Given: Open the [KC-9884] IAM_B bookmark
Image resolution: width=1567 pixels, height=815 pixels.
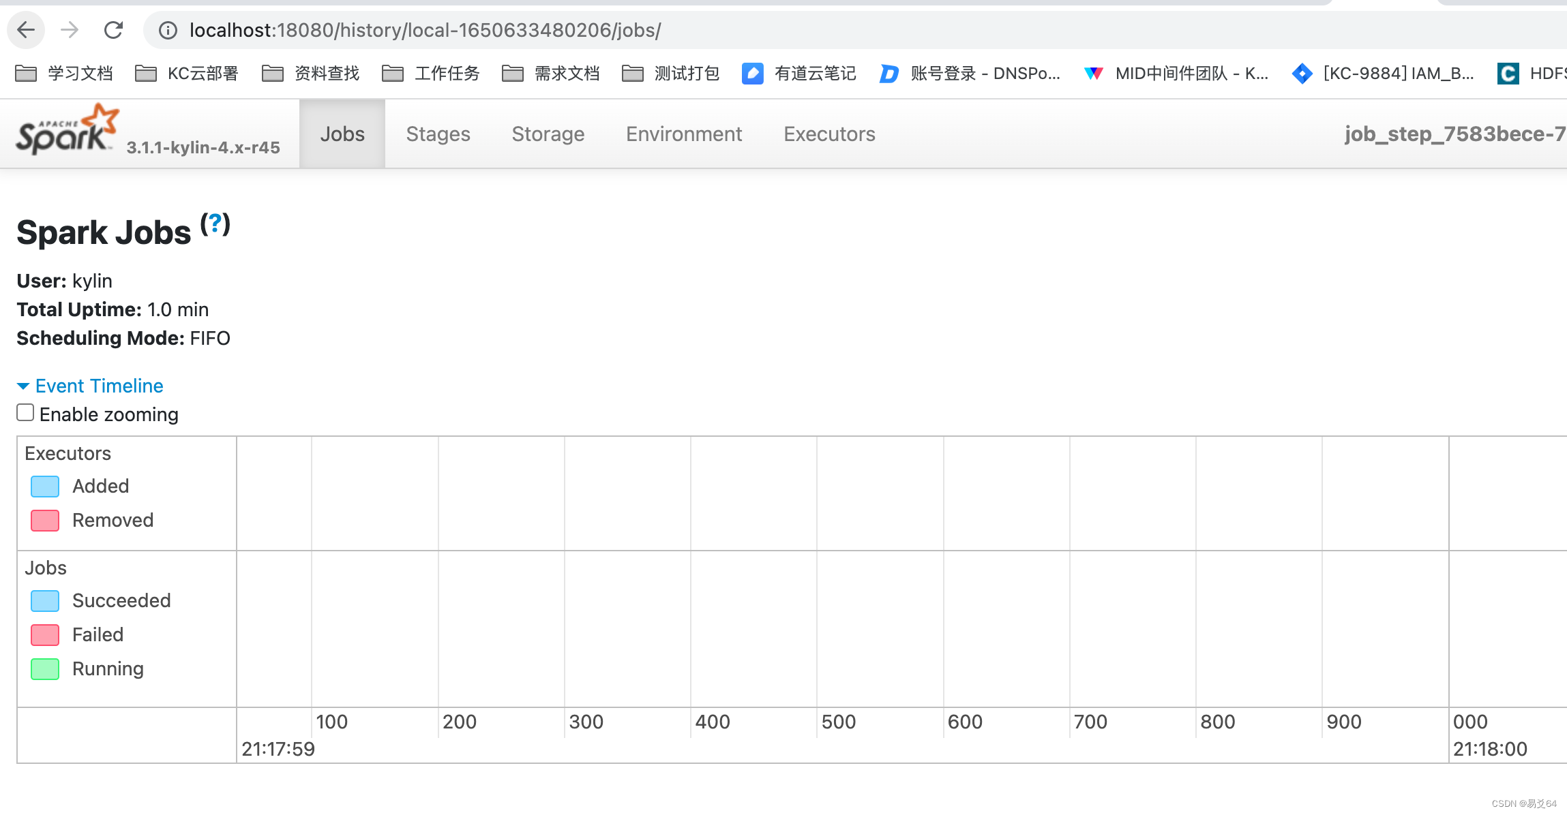Looking at the screenshot, I should point(1382,73).
